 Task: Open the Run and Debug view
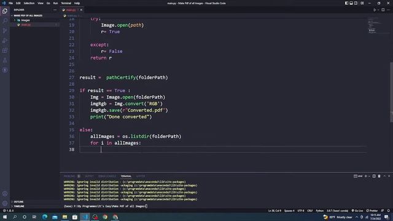5,41
